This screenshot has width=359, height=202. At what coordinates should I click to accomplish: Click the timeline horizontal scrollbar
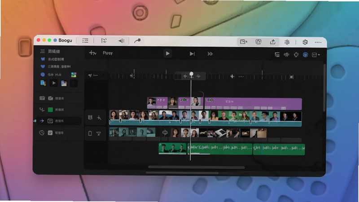coord(197,167)
